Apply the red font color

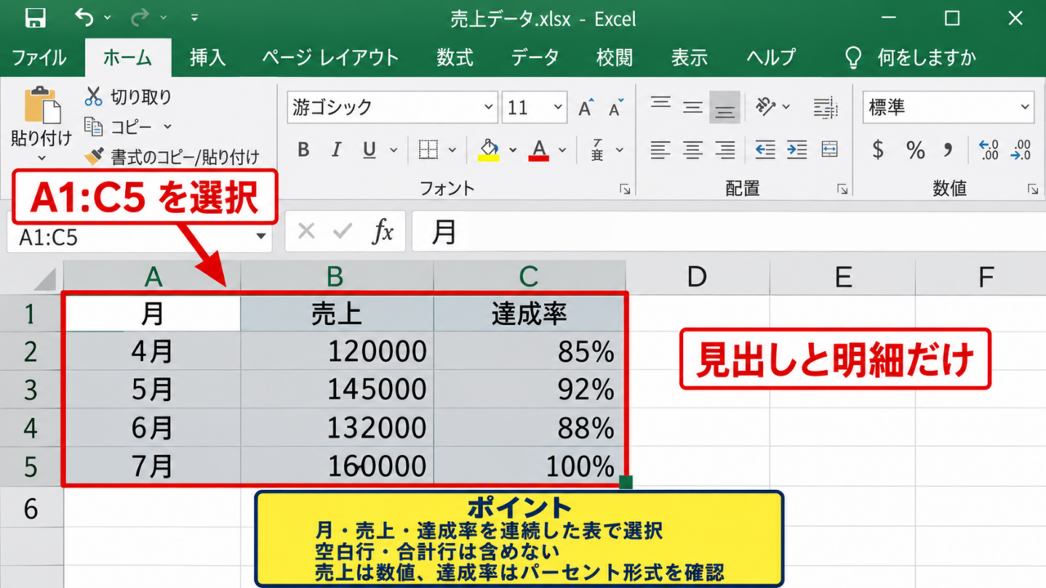coord(539,149)
